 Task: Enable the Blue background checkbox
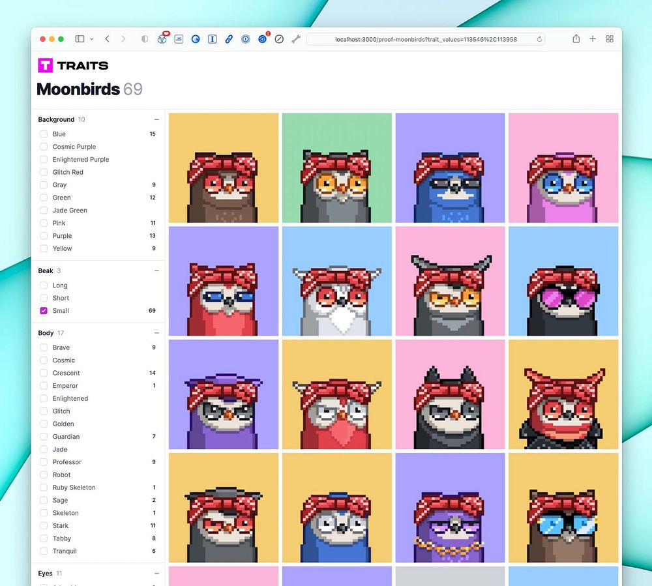click(x=44, y=134)
